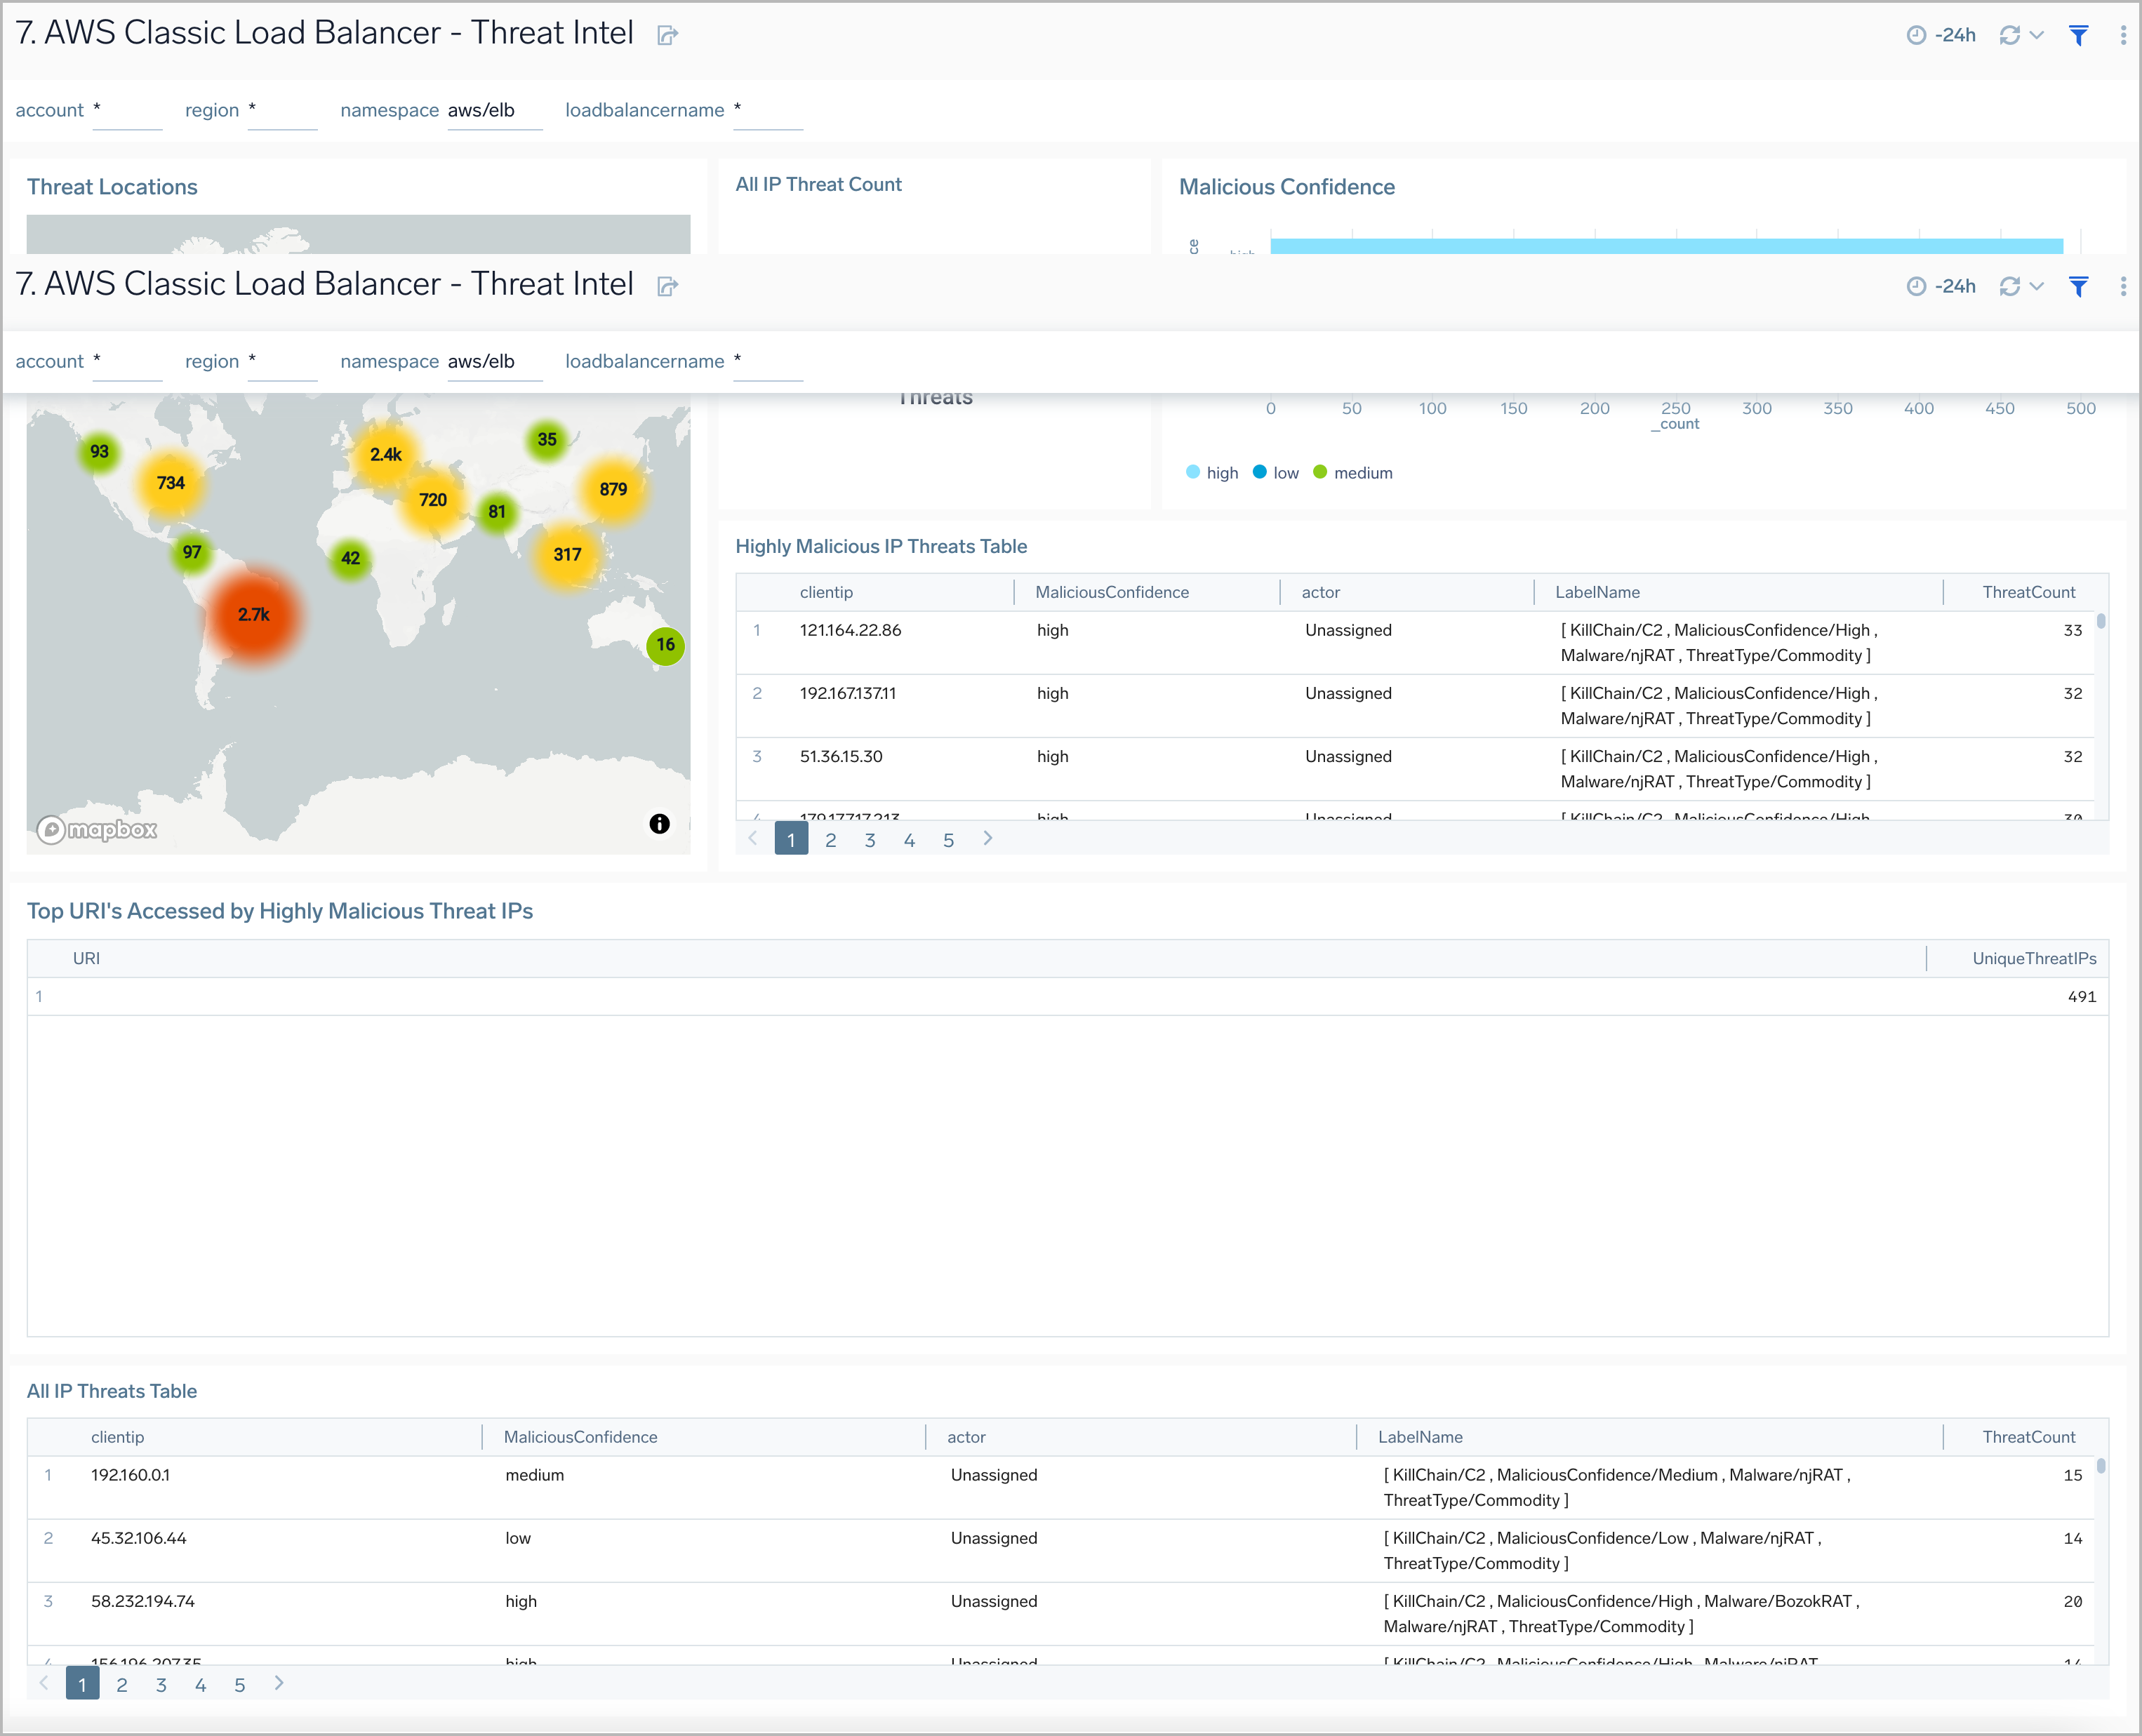The height and width of the screenshot is (1736, 2142).
Task: Toggle the filter funnel icon in the lower sticky header
Action: pyautogui.click(x=2078, y=287)
